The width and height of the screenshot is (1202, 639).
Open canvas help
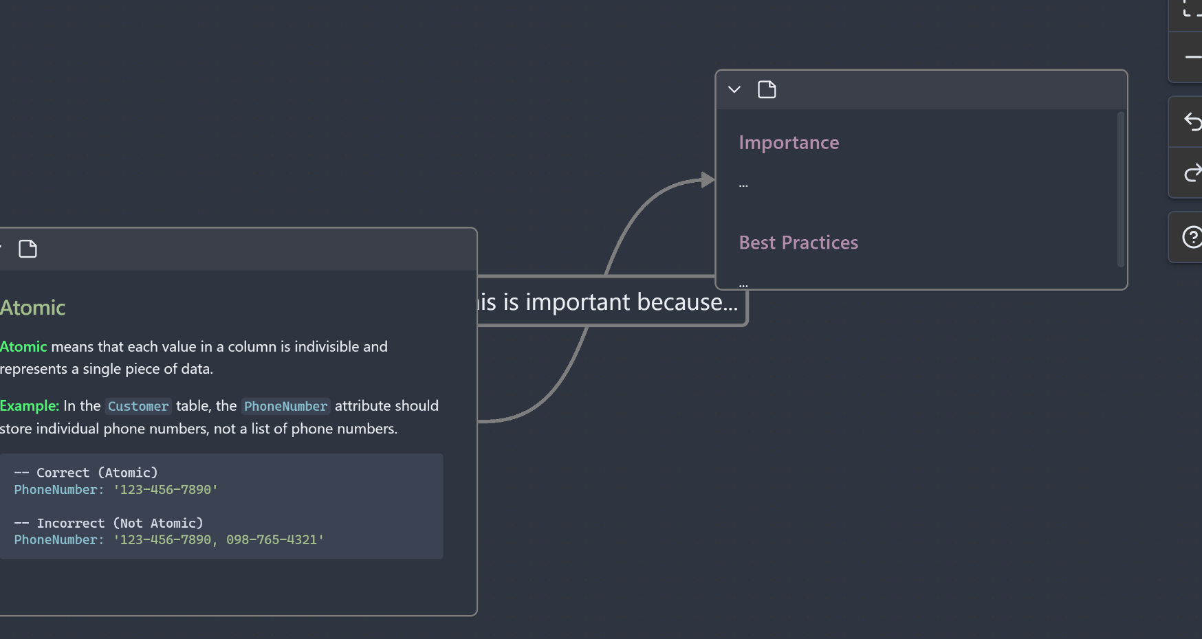click(1192, 238)
